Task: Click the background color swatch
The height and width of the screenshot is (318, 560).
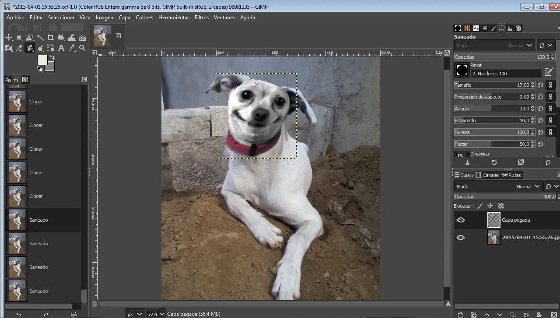Action: 51,67
